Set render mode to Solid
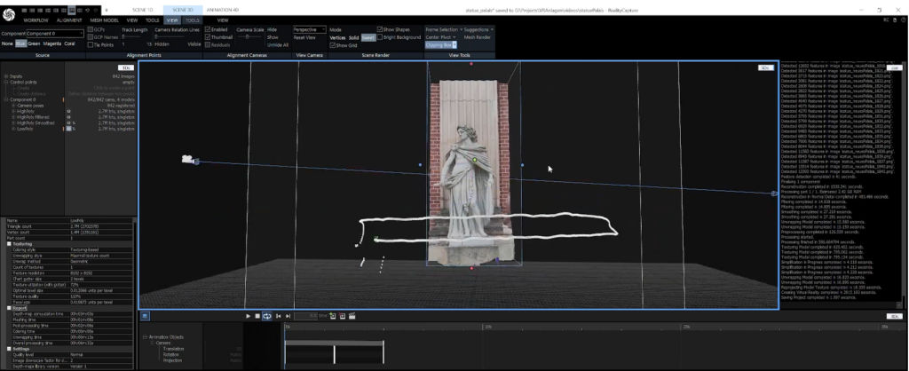This screenshot has width=909, height=371. tap(353, 37)
